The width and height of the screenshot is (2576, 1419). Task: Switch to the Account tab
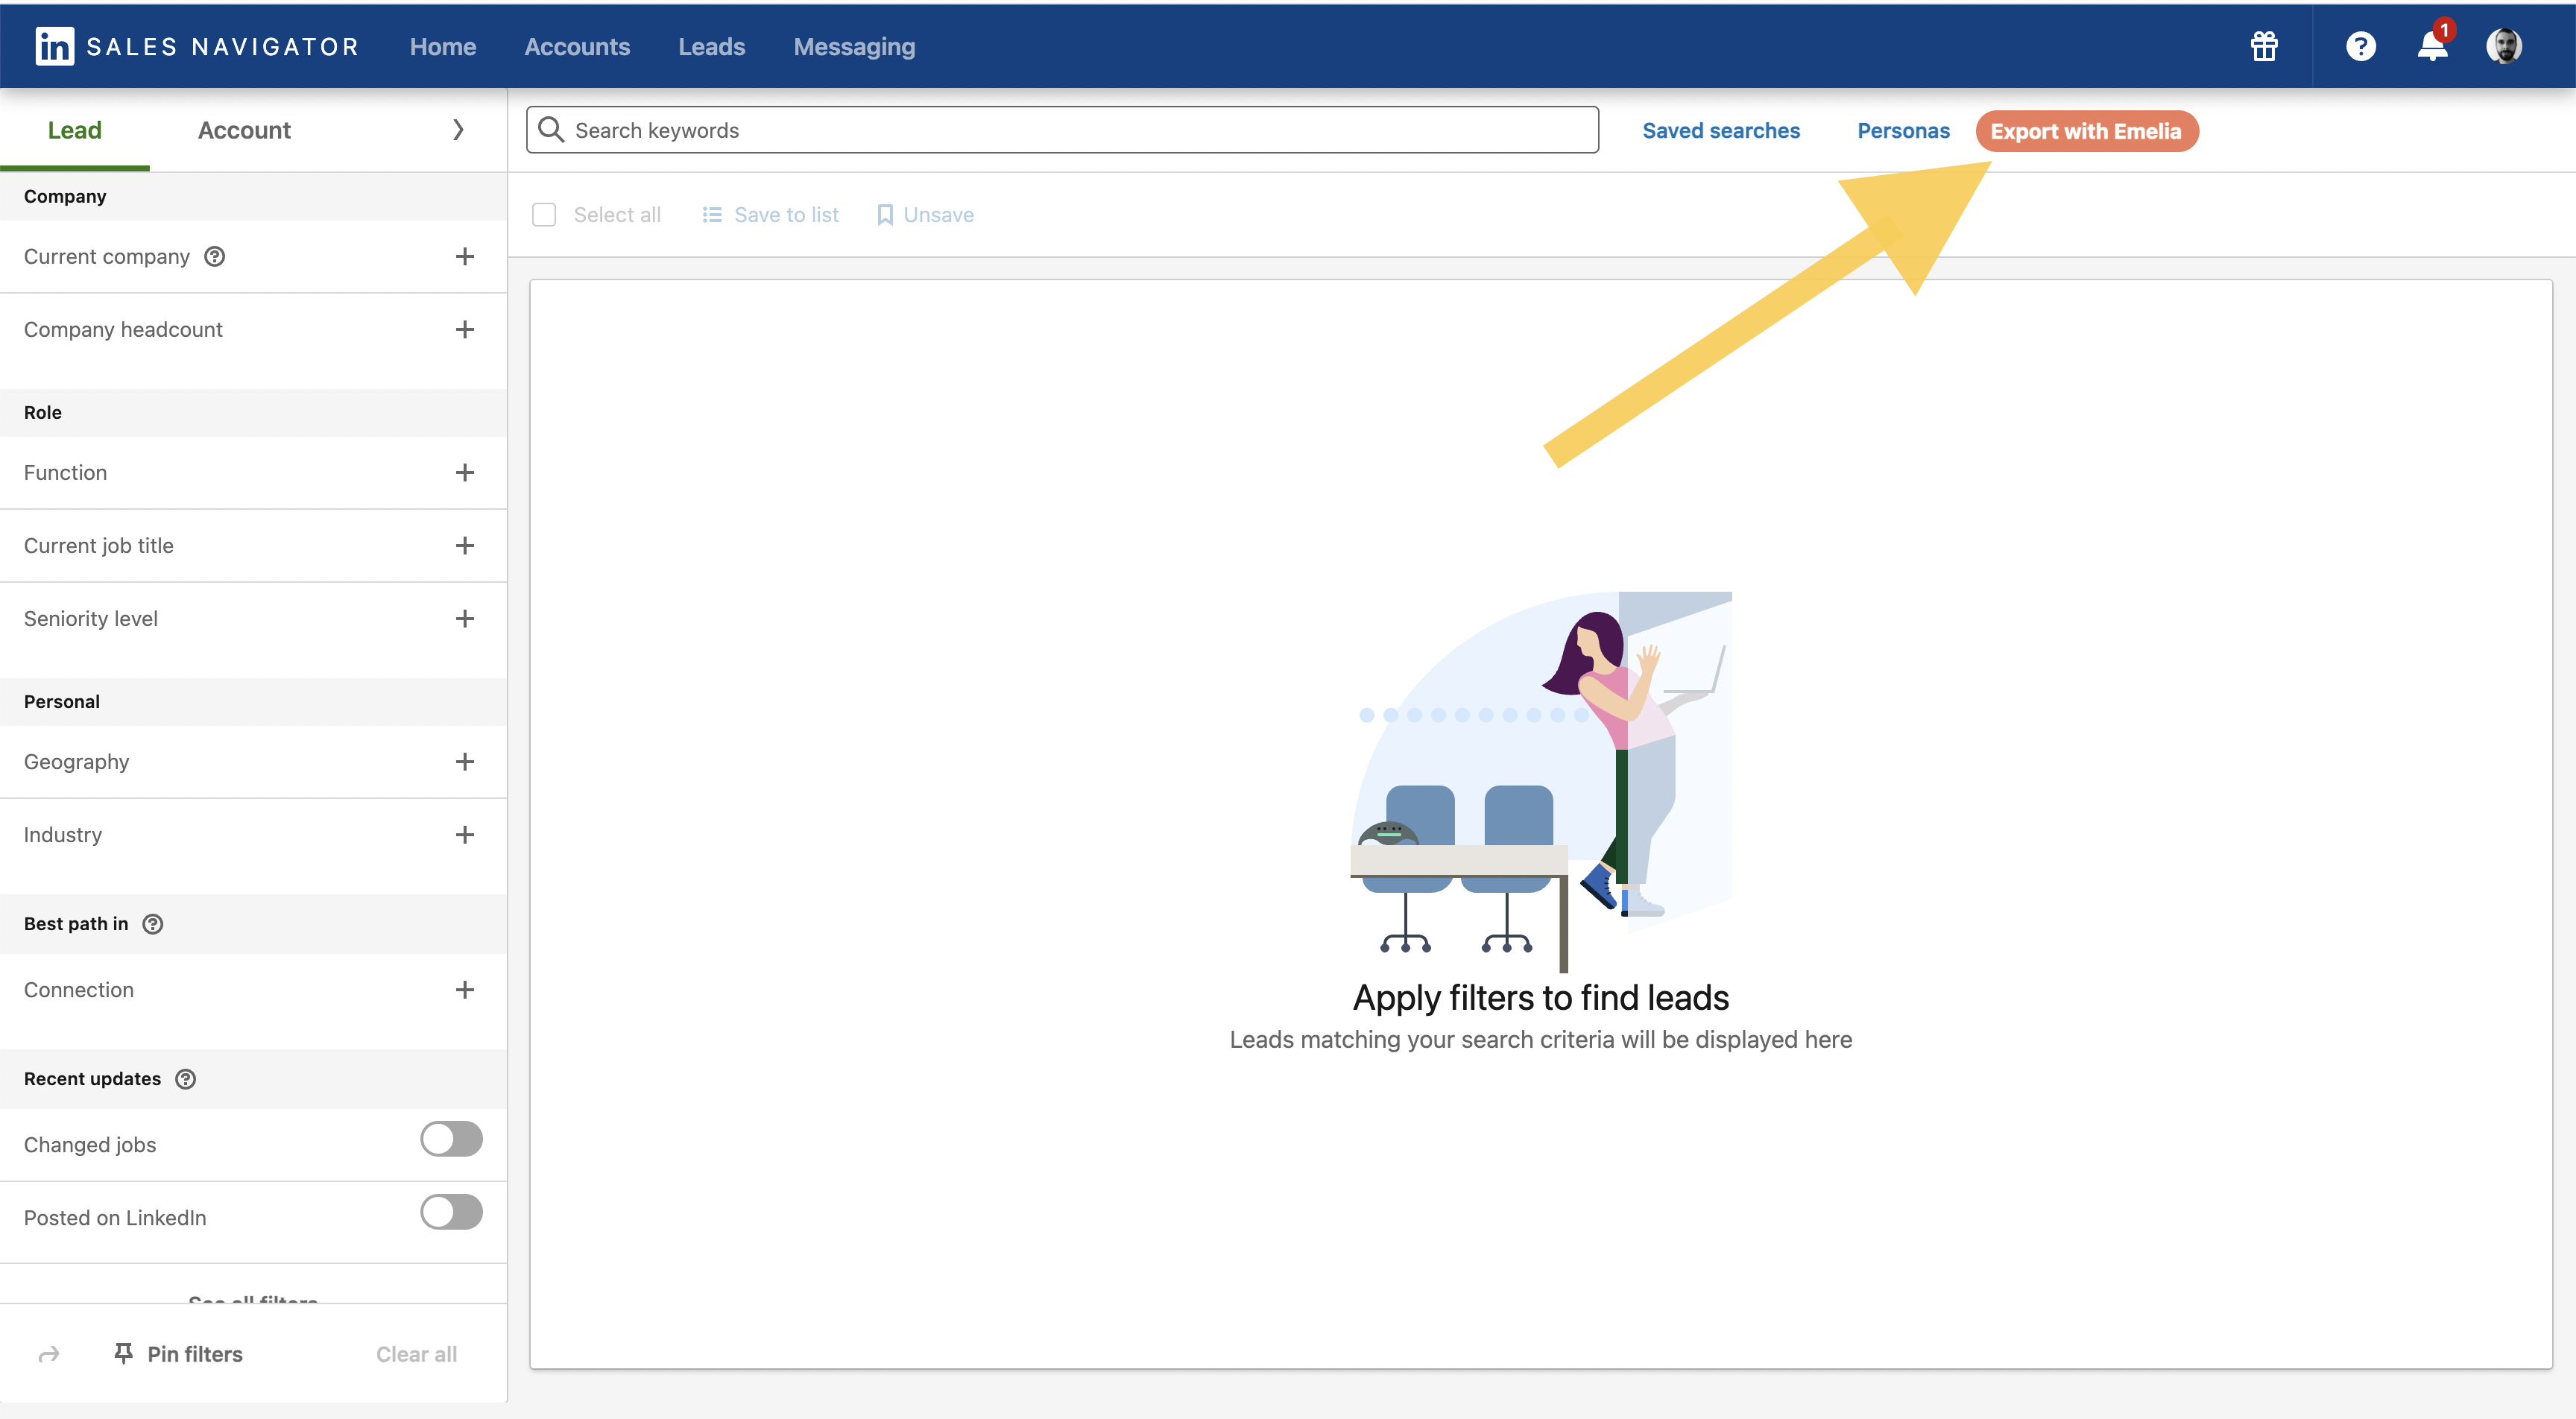point(244,130)
